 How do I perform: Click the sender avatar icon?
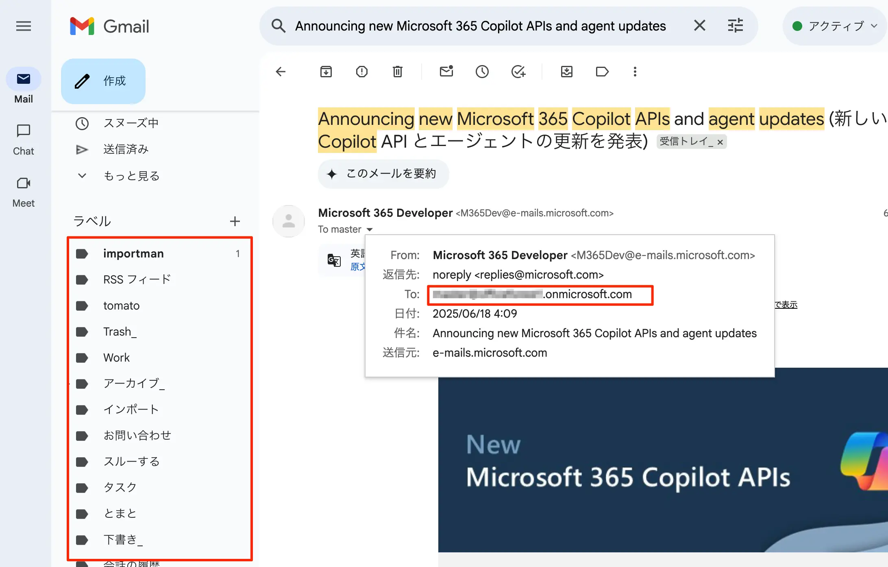pos(289,221)
